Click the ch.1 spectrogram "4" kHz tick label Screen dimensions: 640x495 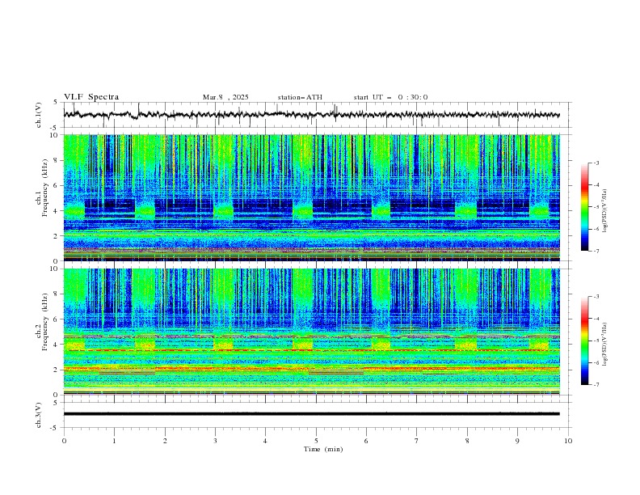(x=57, y=211)
